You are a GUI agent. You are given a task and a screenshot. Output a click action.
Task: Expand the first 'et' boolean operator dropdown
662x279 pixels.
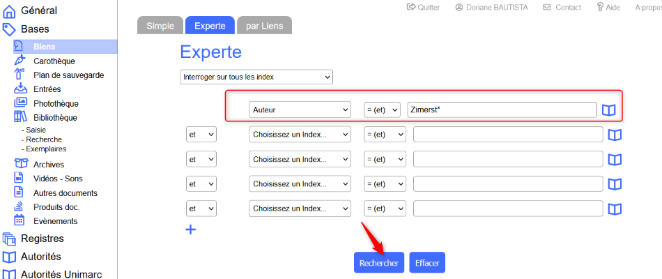[201, 135]
